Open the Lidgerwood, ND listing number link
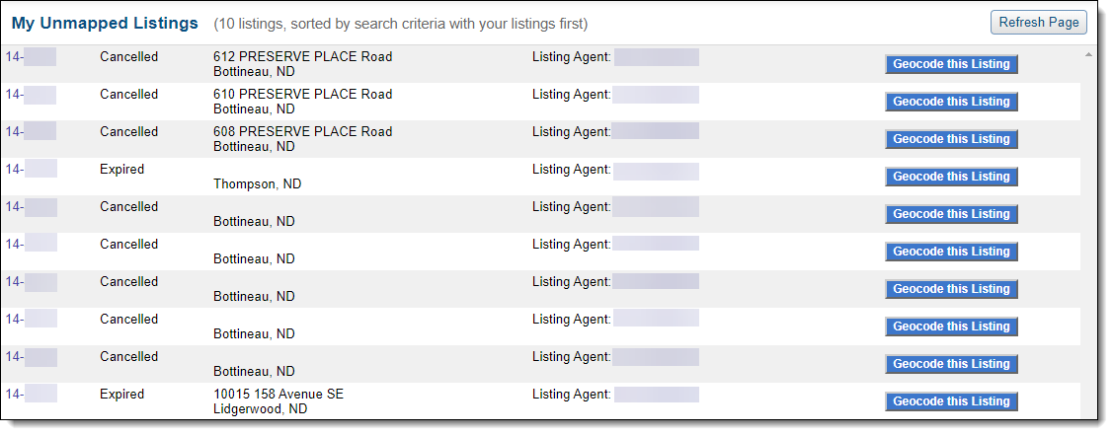The image size is (1113, 435). tap(31, 394)
